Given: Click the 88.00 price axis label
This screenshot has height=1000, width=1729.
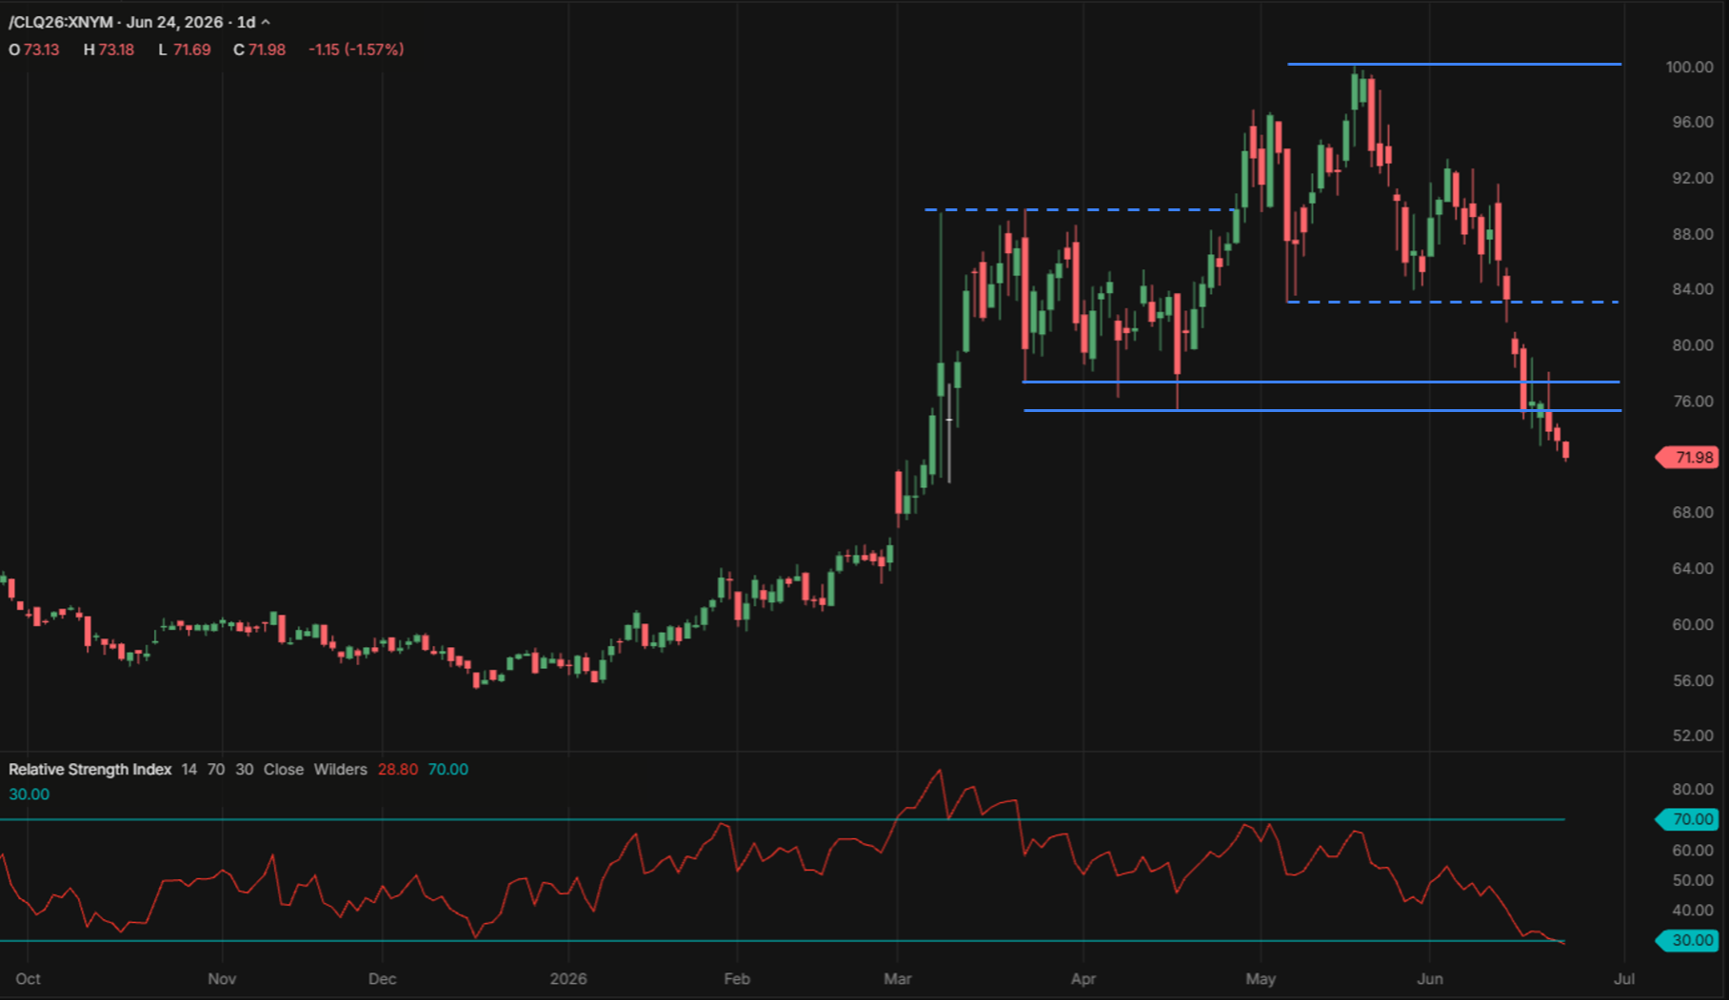Looking at the screenshot, I should [x=1692, y=234].
